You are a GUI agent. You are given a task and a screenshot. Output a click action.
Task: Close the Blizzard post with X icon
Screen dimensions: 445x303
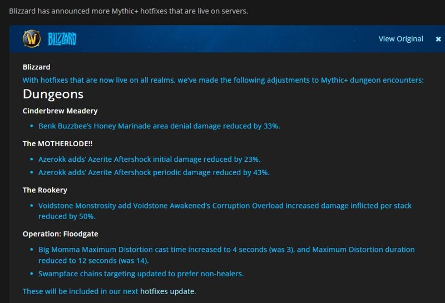pos(438,39)
